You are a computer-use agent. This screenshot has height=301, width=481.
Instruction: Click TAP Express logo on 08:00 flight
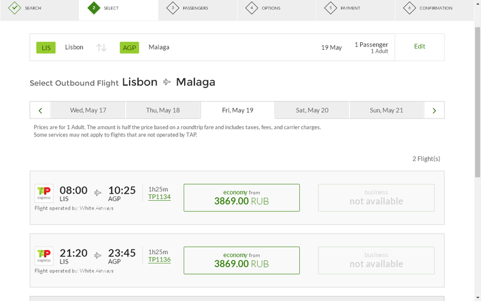[x=44, y=193]
